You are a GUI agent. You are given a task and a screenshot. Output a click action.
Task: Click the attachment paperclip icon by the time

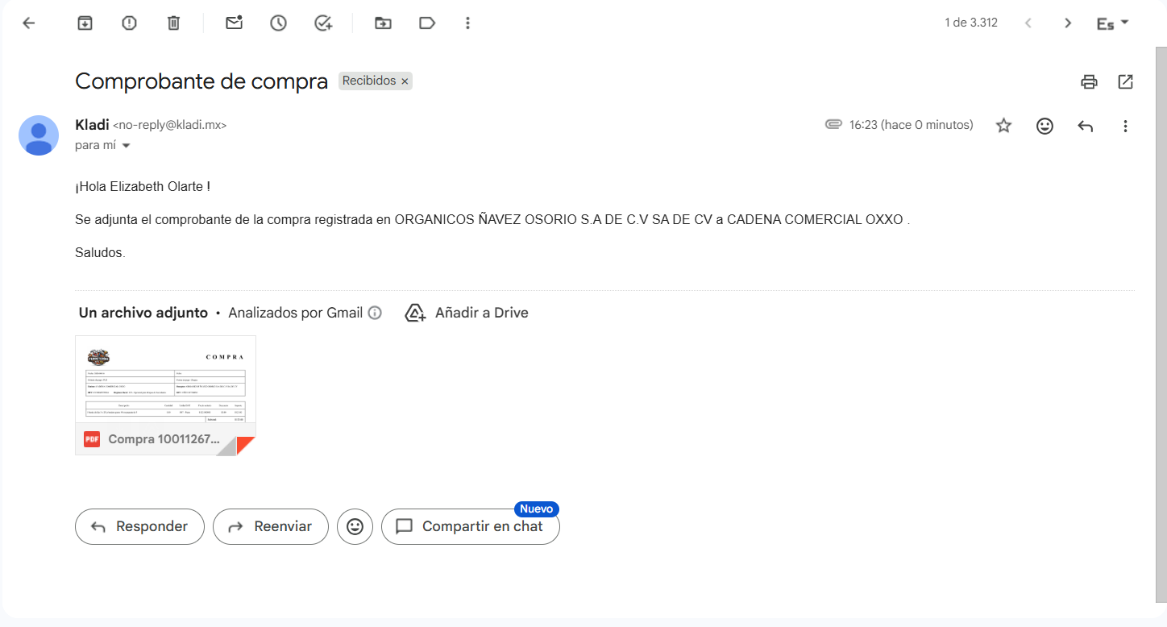point(833,125)
